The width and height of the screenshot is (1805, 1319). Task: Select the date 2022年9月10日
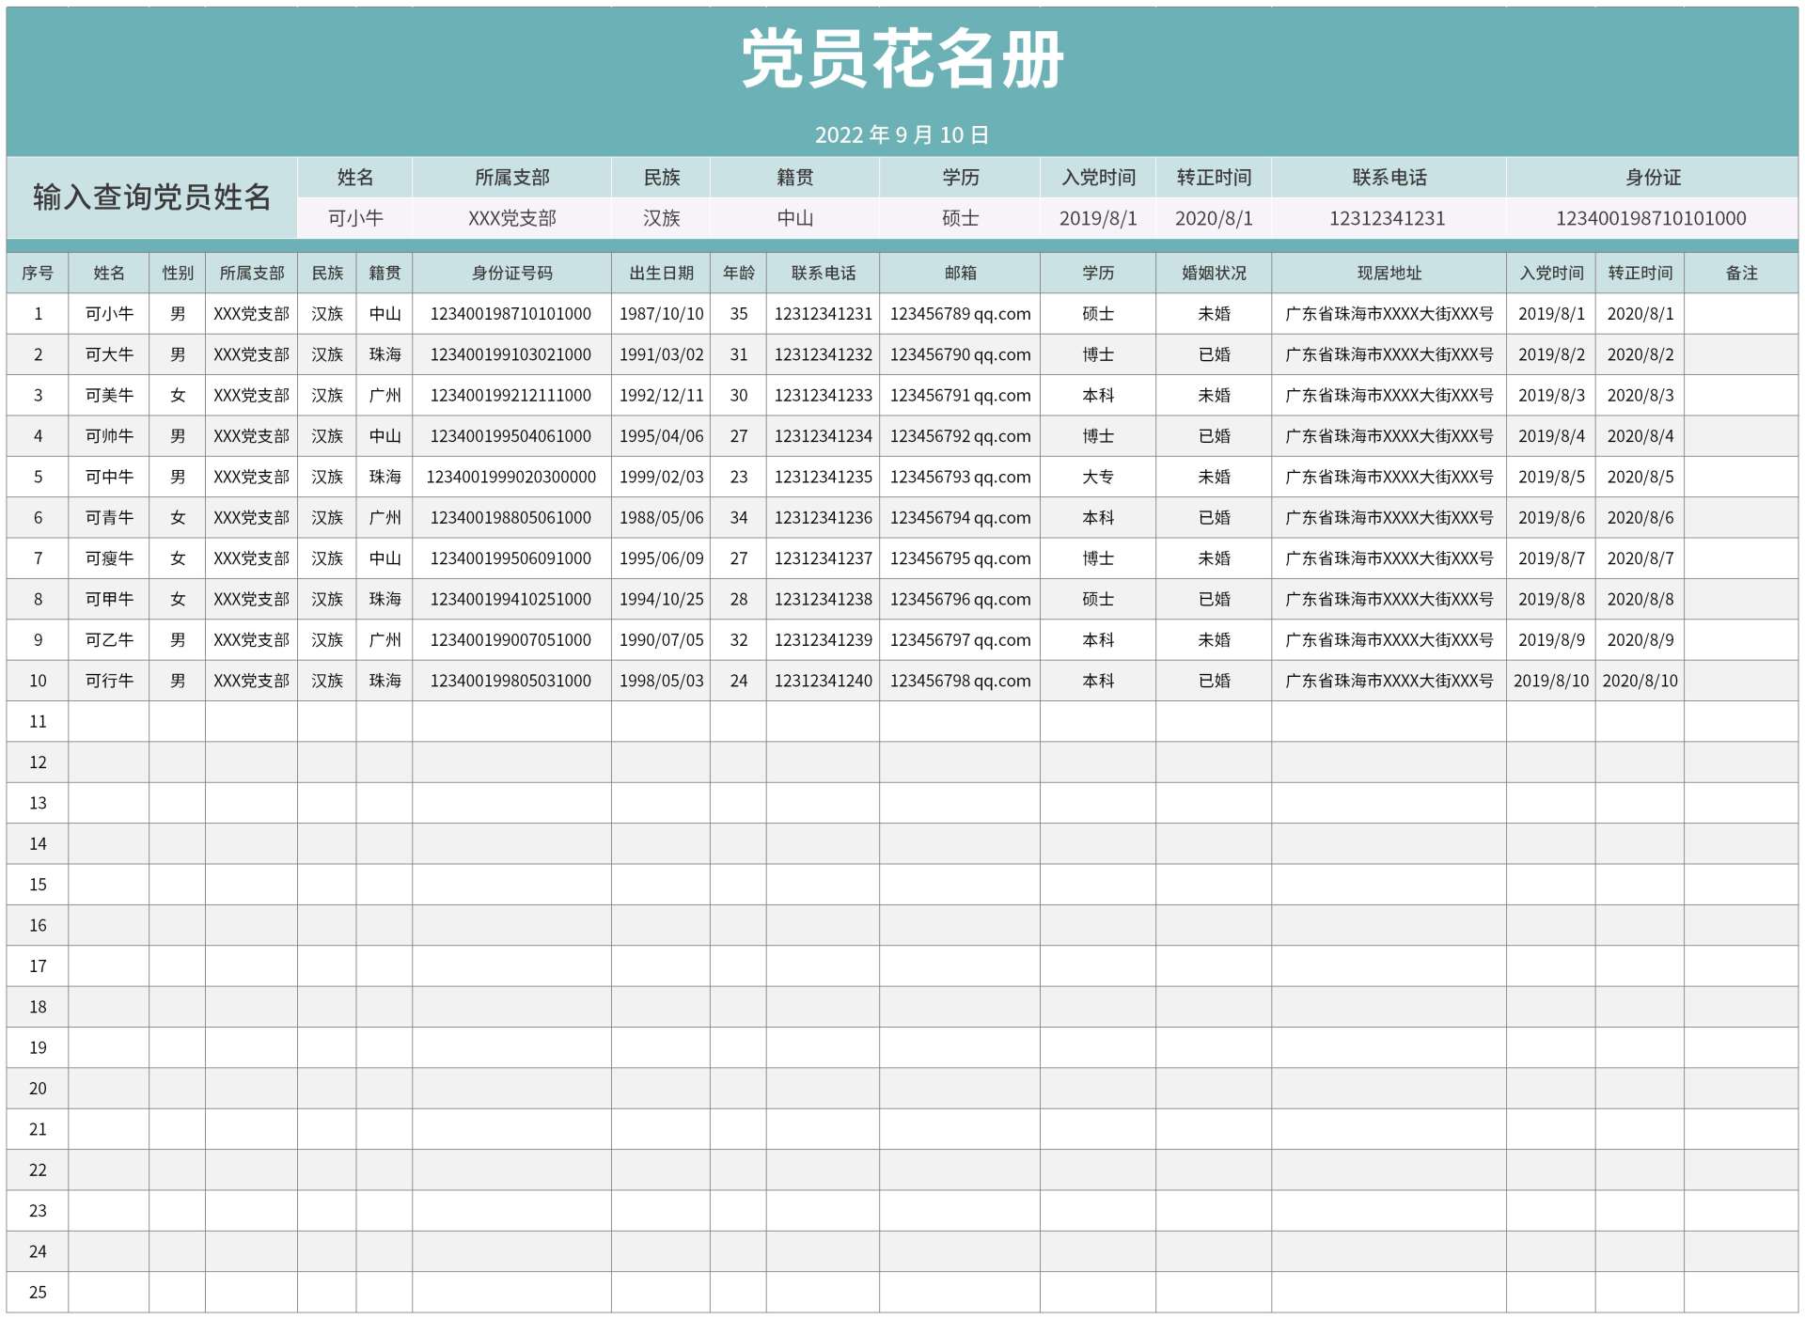[902, 135]
